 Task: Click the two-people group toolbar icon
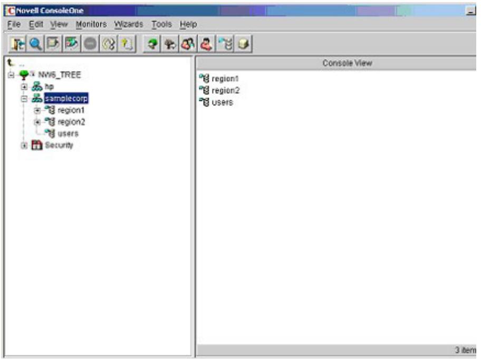tap(188, 44)
